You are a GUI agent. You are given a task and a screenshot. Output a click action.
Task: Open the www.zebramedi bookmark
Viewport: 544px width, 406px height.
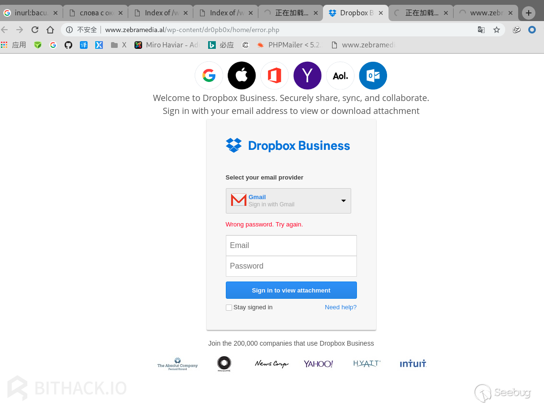pyautogui.click(x=363, y=45)
